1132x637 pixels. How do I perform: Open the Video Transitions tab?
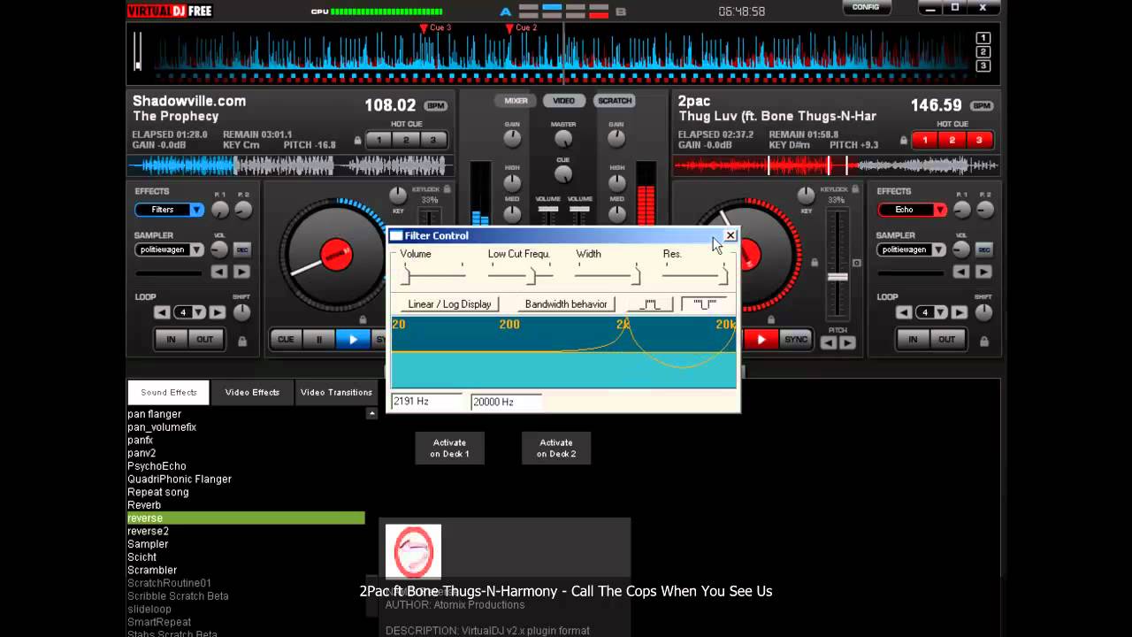tap(336, 392)
